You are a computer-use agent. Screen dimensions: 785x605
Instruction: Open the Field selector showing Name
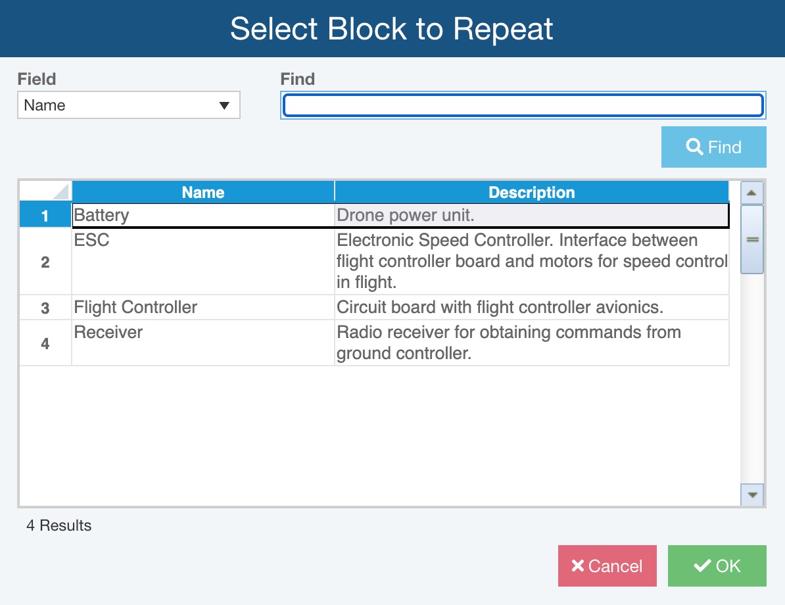point(128,105)
